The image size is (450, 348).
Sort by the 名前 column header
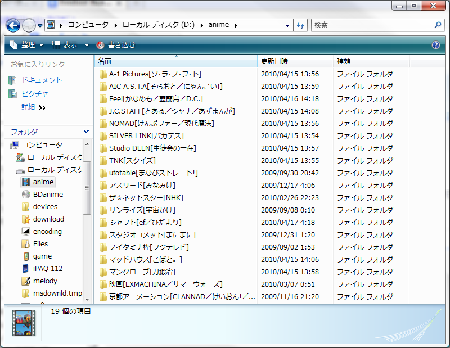(x=175, y=61)
